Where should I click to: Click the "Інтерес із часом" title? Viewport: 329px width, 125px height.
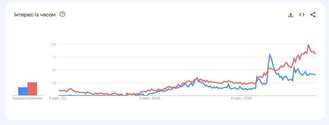click(35, 15)
